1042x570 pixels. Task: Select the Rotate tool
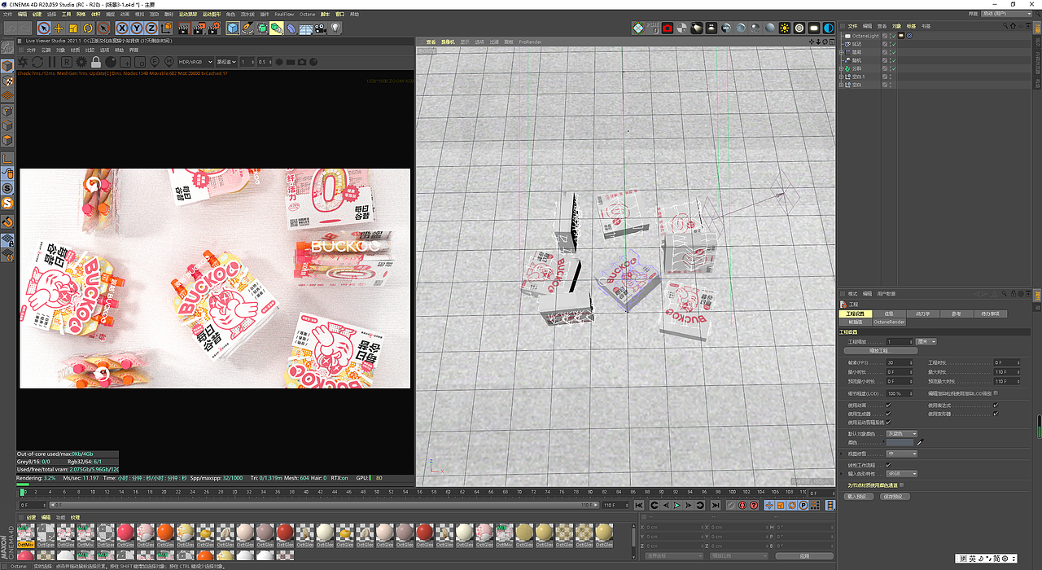[x=88, y=28]
